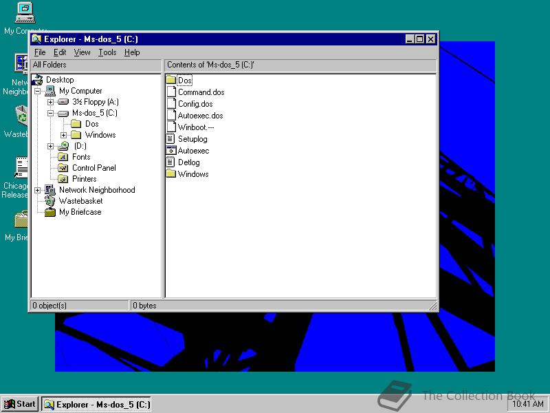The width and height of the screenshot is (550, 413).
Task: Open the Edit menu
Action: [x=60, y=52]
